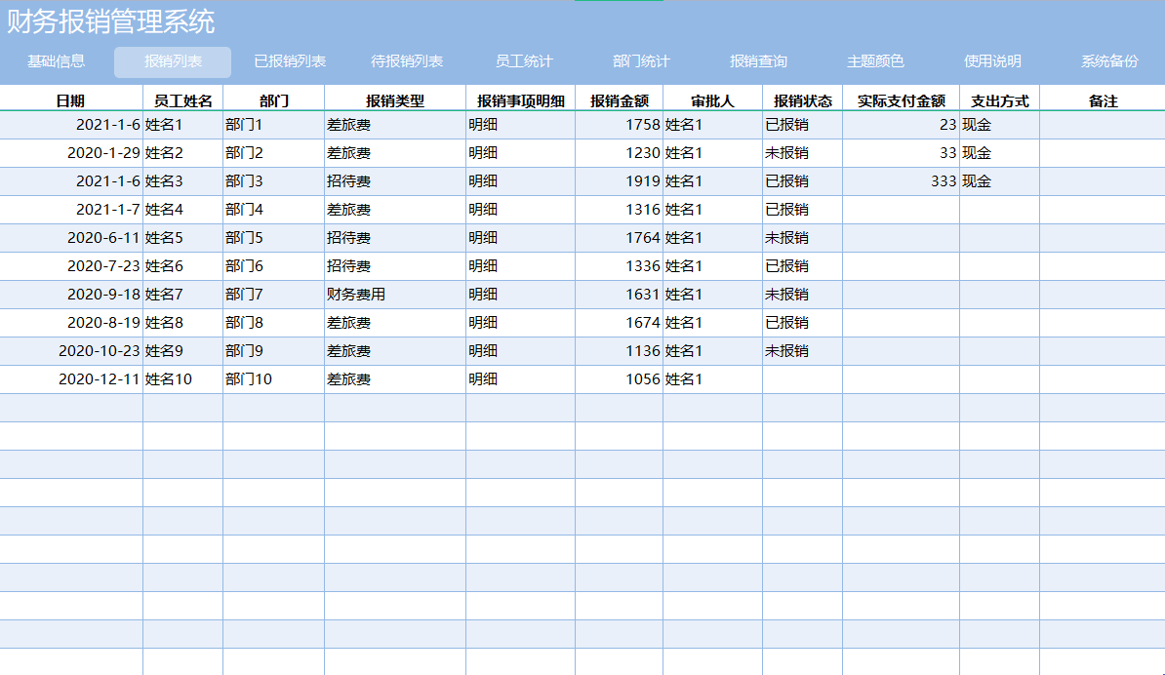
Task: View the 部门统计 tab
Action: pyautogui.click(x=641, y=61)
